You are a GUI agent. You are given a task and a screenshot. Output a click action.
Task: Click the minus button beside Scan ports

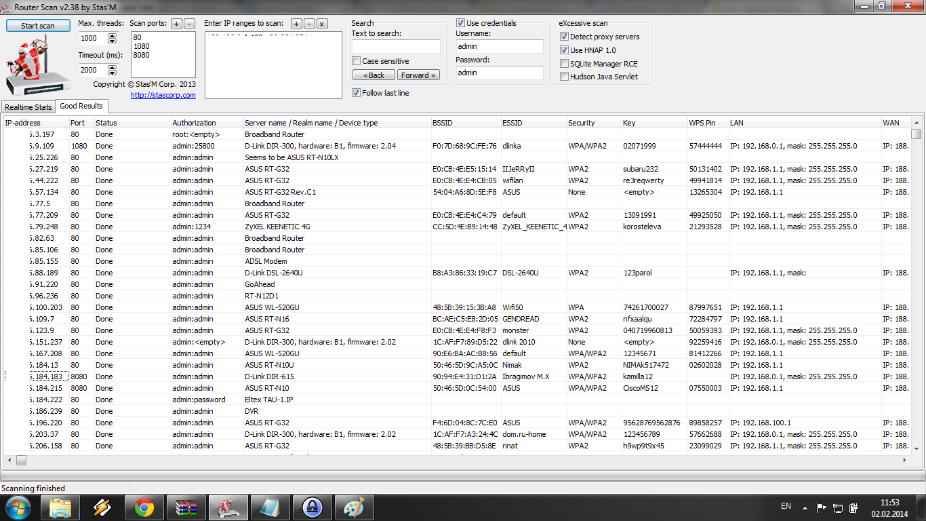pyautogui.click(x=189, y=23)
